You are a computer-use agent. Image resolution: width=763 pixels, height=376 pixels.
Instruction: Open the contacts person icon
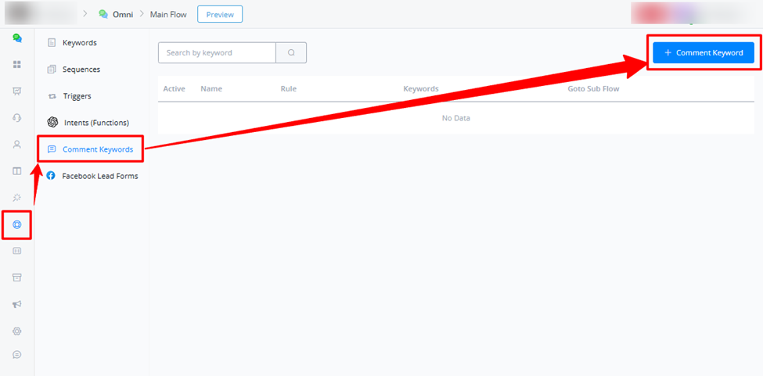point(17,145)
